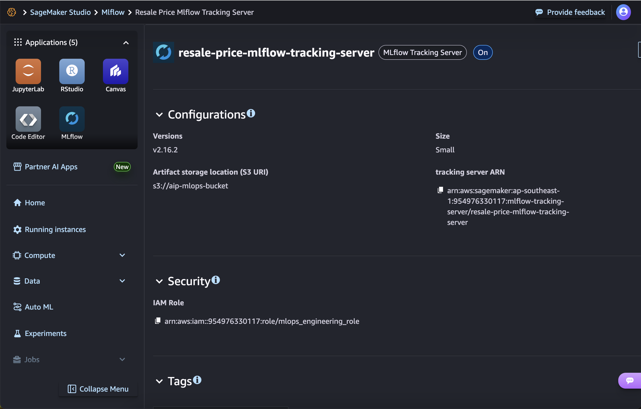Copy the IAM Role ARN
The height and width of the screenshot is (409, 641).
click(x=157, y=321)
